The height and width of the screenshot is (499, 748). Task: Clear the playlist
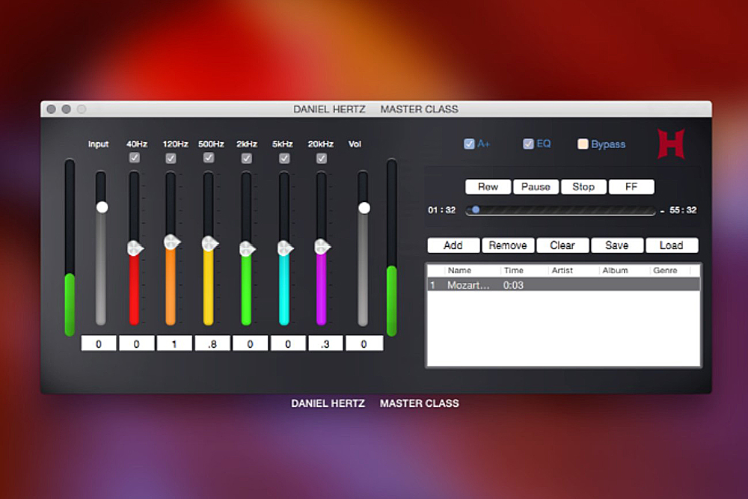coord(562,245)
